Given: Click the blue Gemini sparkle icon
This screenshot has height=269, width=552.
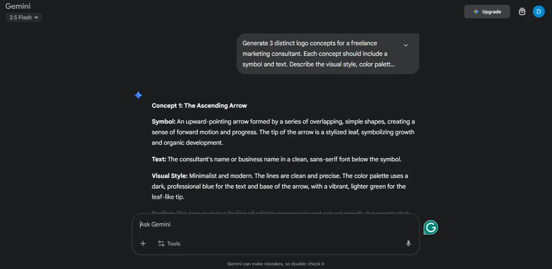Looking at the screenshot, I should tap(138, 95).
